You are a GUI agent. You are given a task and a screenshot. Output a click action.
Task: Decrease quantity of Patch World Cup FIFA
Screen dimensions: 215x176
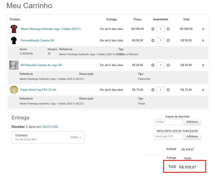153,90
